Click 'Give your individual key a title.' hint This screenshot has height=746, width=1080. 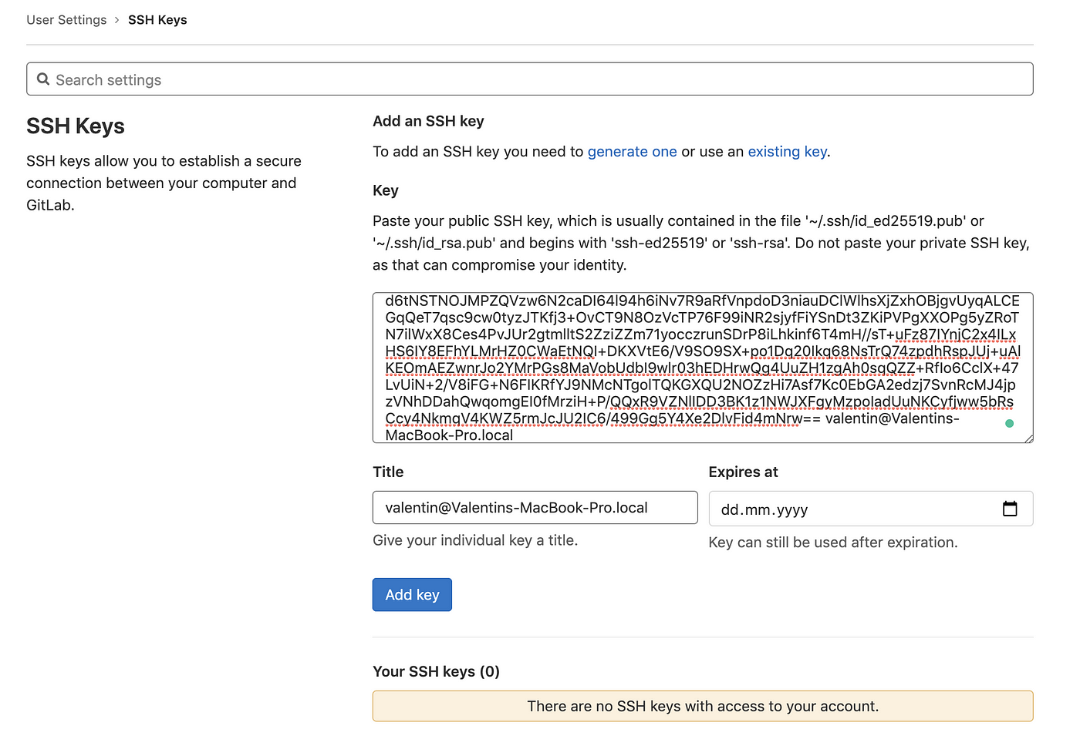[x=475, y=541]
